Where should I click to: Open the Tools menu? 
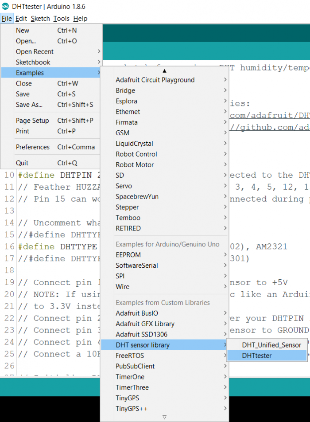(x=61, y=19)
